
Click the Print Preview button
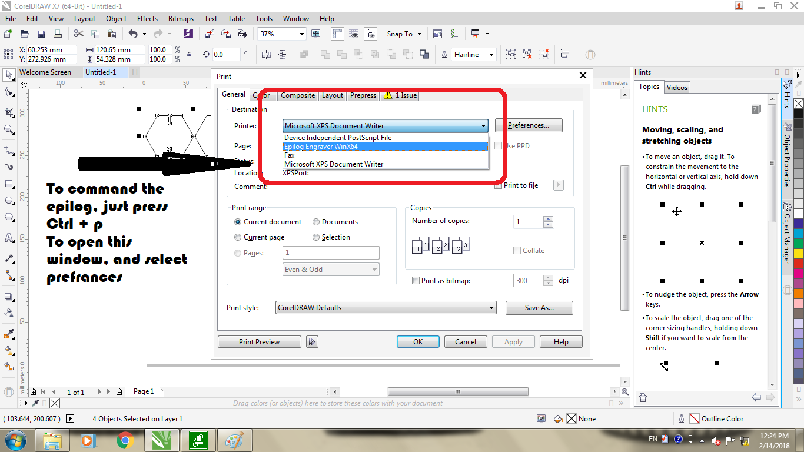click(260, 342)
